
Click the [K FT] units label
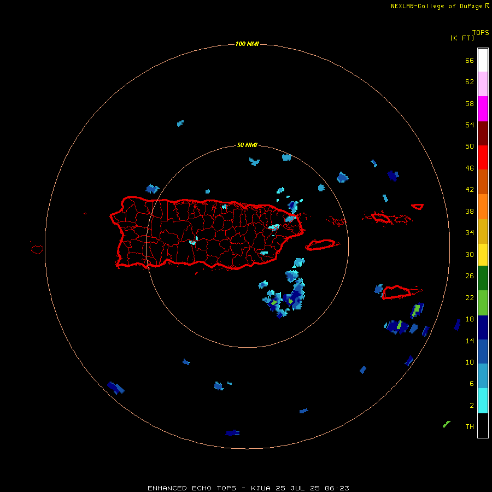462,38
